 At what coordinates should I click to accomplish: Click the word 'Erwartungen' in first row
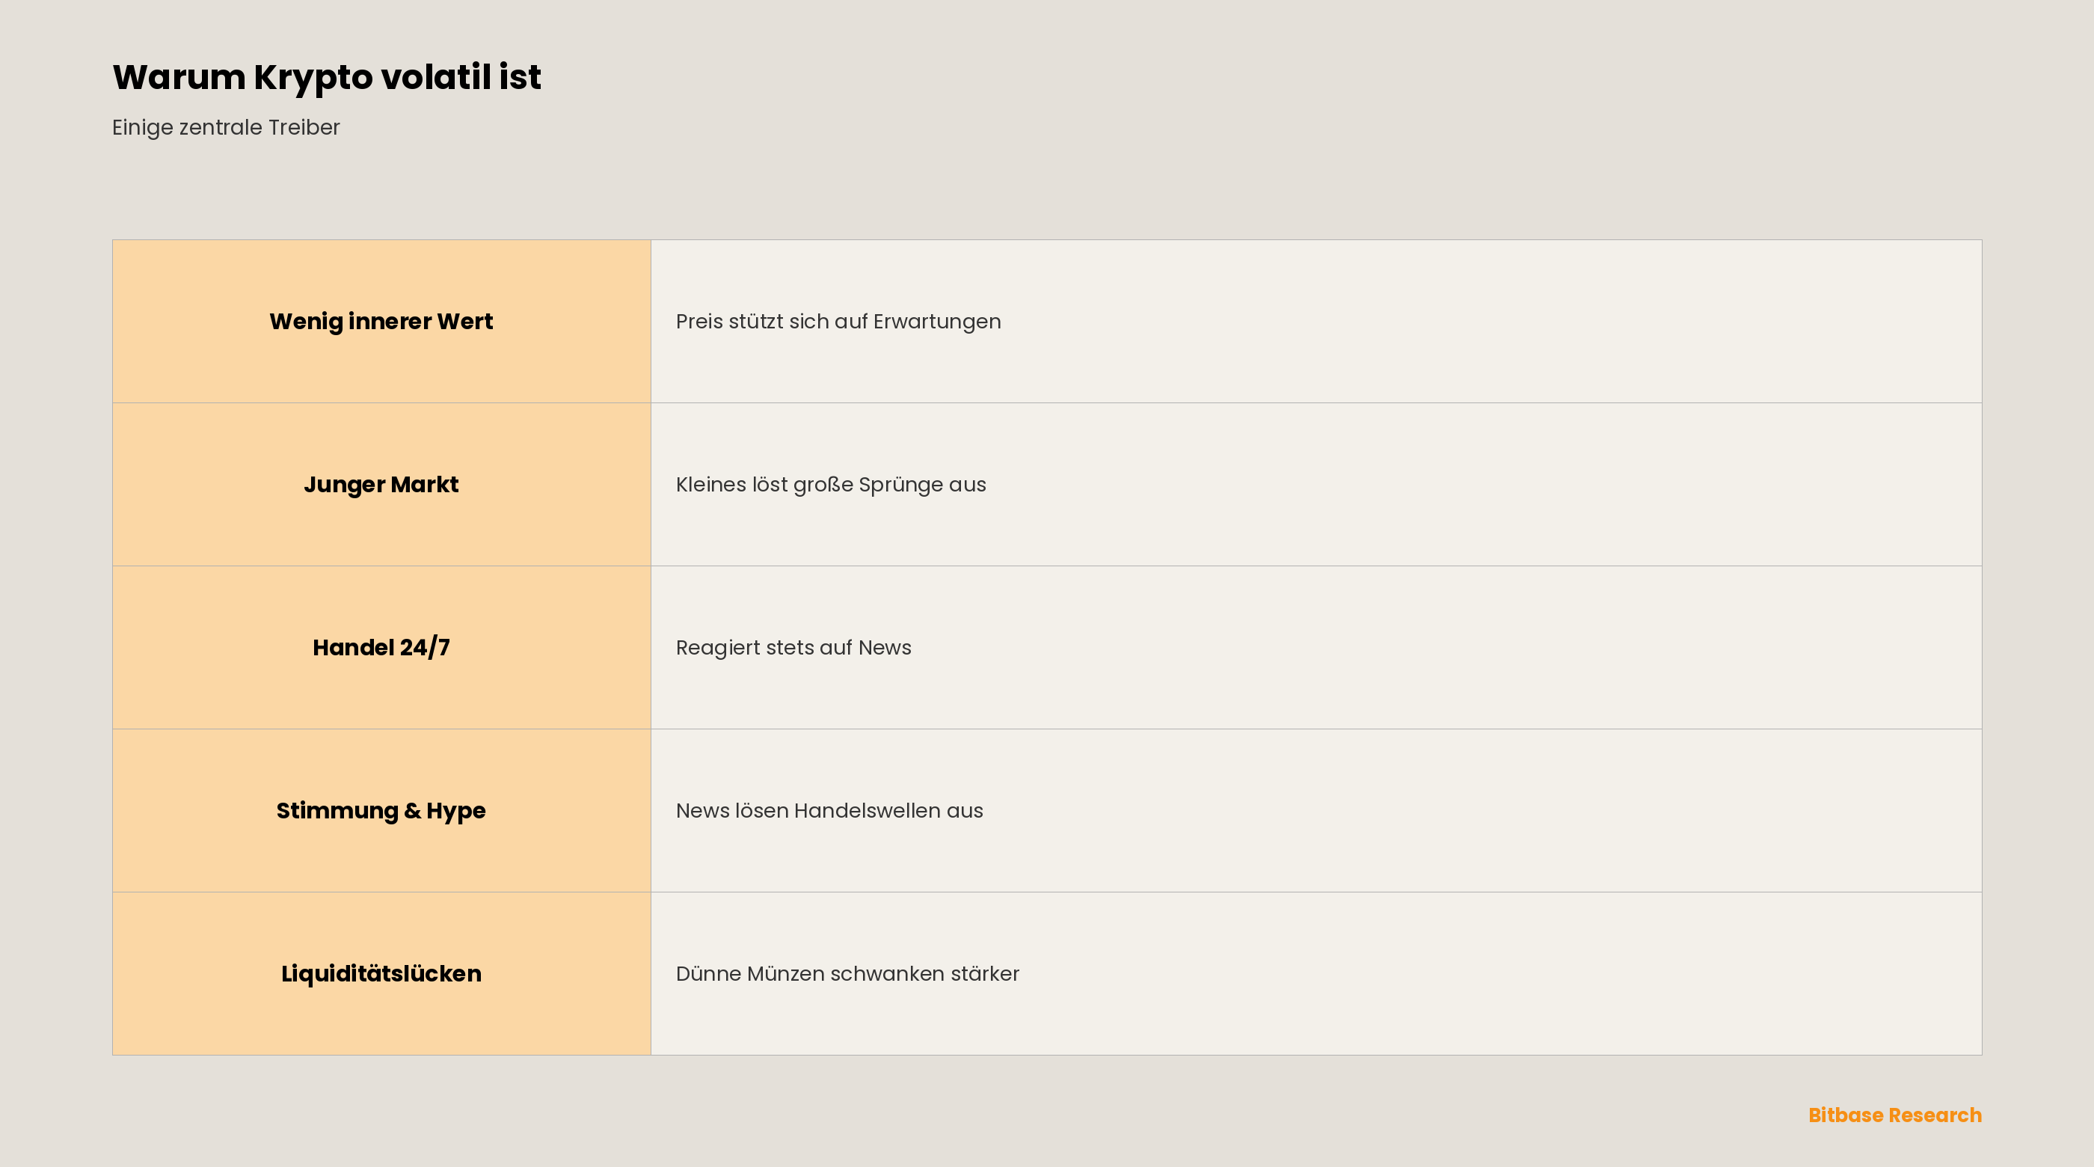point(937,322)
